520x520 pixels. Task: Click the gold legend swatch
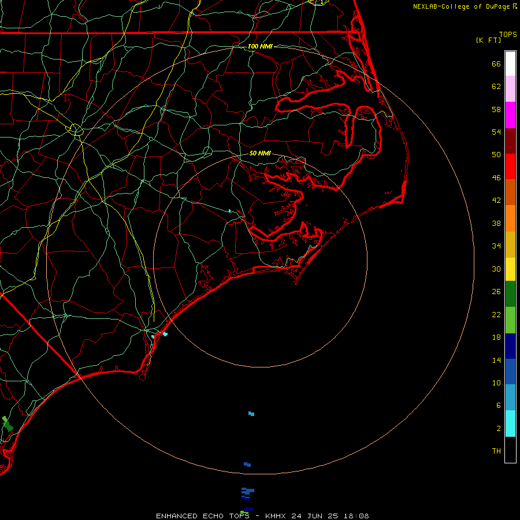(x=510, y=244)
